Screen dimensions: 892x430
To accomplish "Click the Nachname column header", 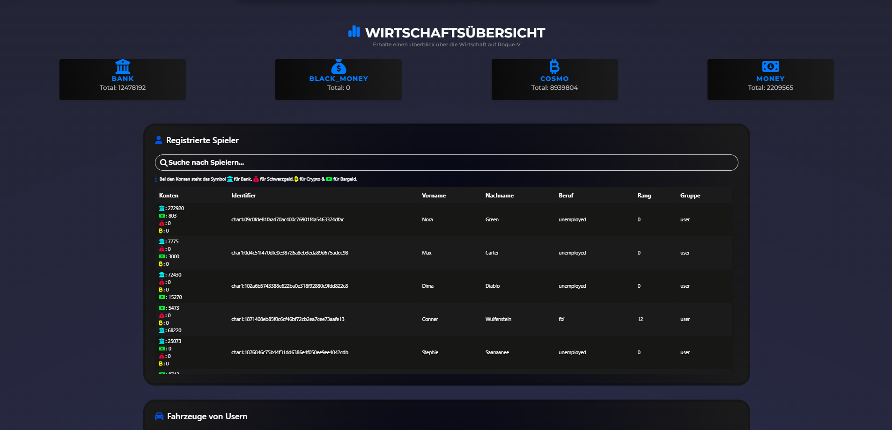I will 500,196.
